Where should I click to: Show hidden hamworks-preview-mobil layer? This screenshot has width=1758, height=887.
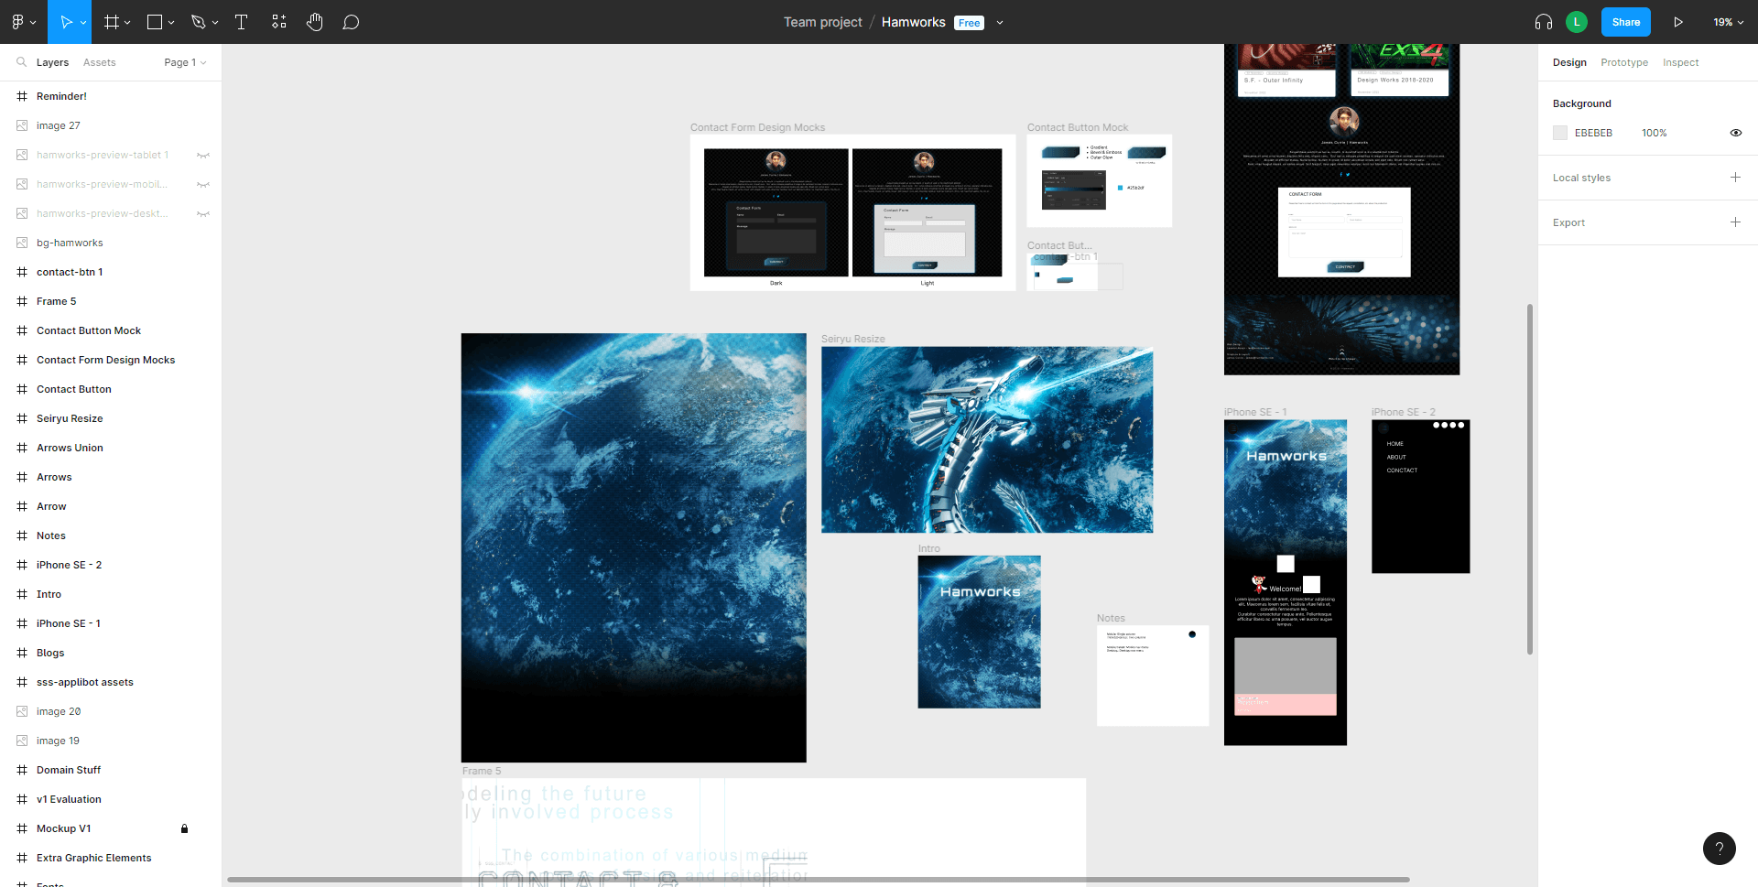click(x=203, y=184)
